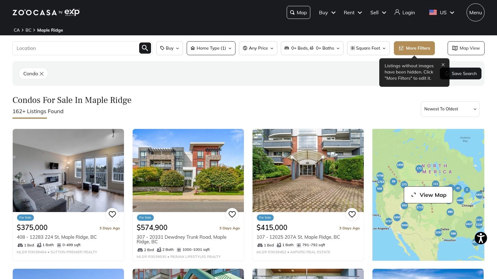Click map cluster marker 6737

[x=389, y=221]
